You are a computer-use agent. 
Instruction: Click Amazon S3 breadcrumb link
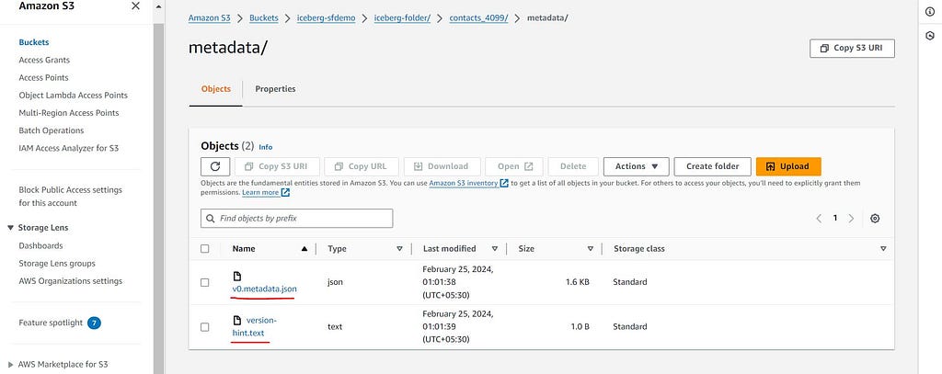(x=209, y=18)
